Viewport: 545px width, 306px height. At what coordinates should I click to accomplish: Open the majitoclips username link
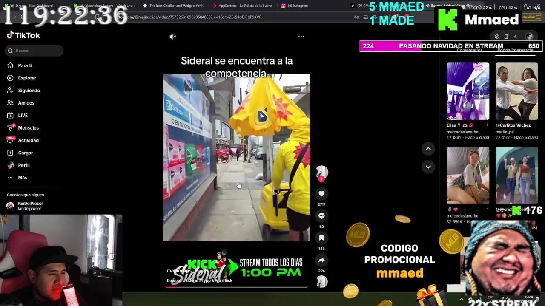(x=179, y=271)
